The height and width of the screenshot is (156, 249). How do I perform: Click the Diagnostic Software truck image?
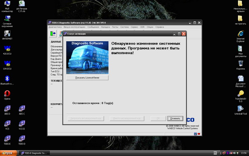pyautogui.click(x=87, y=58)
